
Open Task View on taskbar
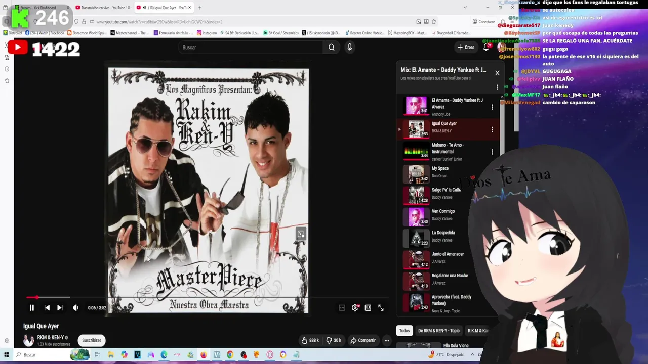(x=97, y=355)
